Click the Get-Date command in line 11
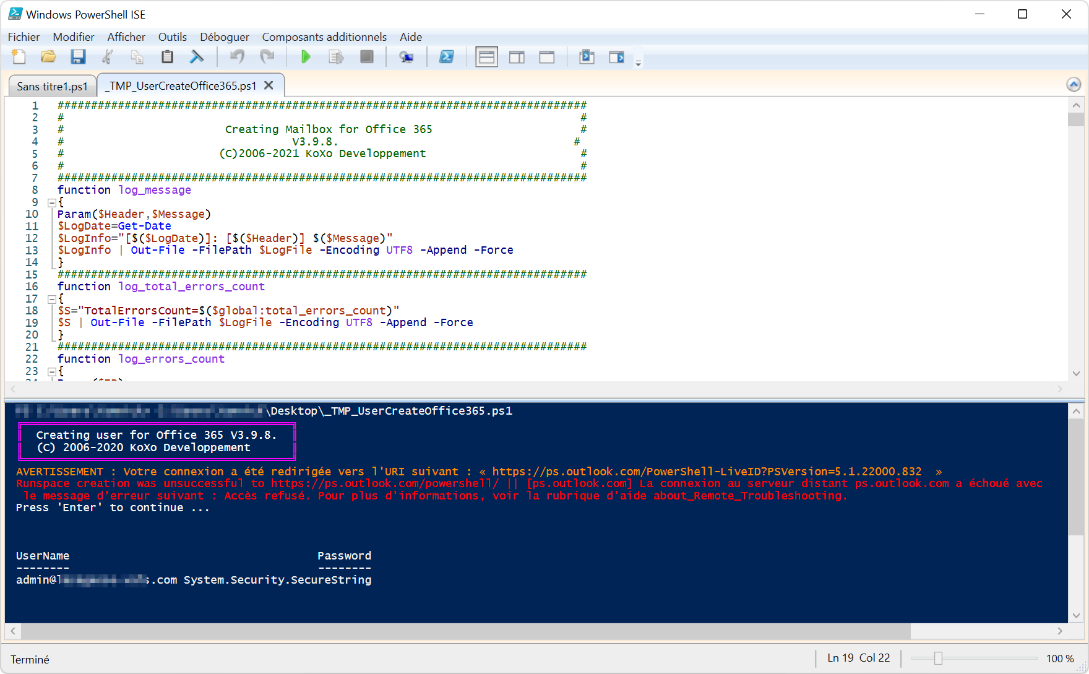 click(145, 226)
